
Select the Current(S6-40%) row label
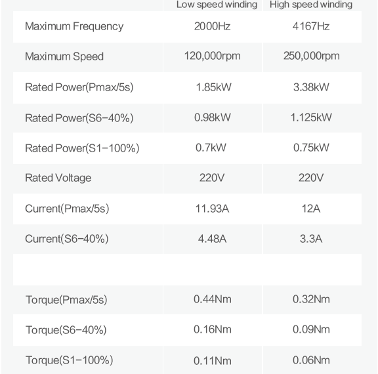pyautogui.click(x=67, y=239)
